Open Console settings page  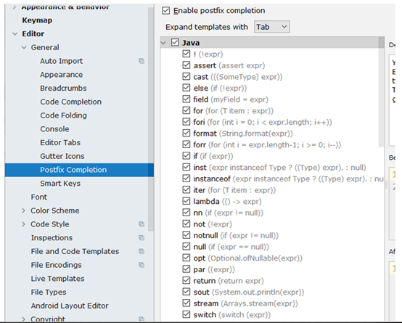(54, 129)
